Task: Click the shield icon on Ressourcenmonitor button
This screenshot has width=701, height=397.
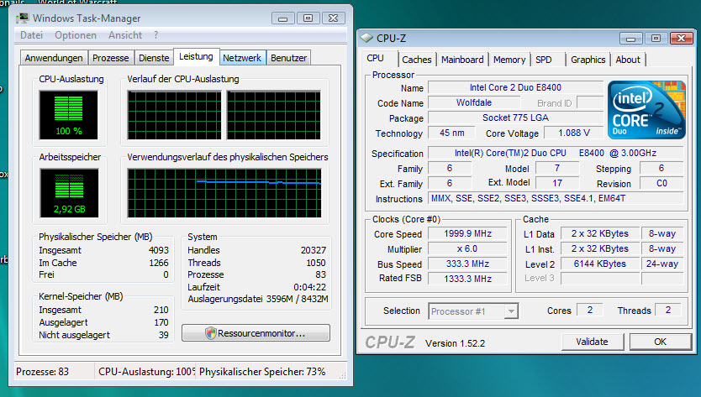Action: click(x=211, y=333)
